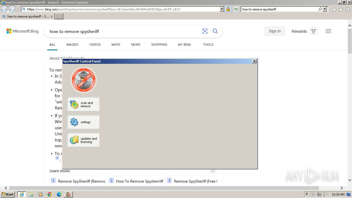Click the volume tray icon
The image size is (352, 198).
point(313,194)
